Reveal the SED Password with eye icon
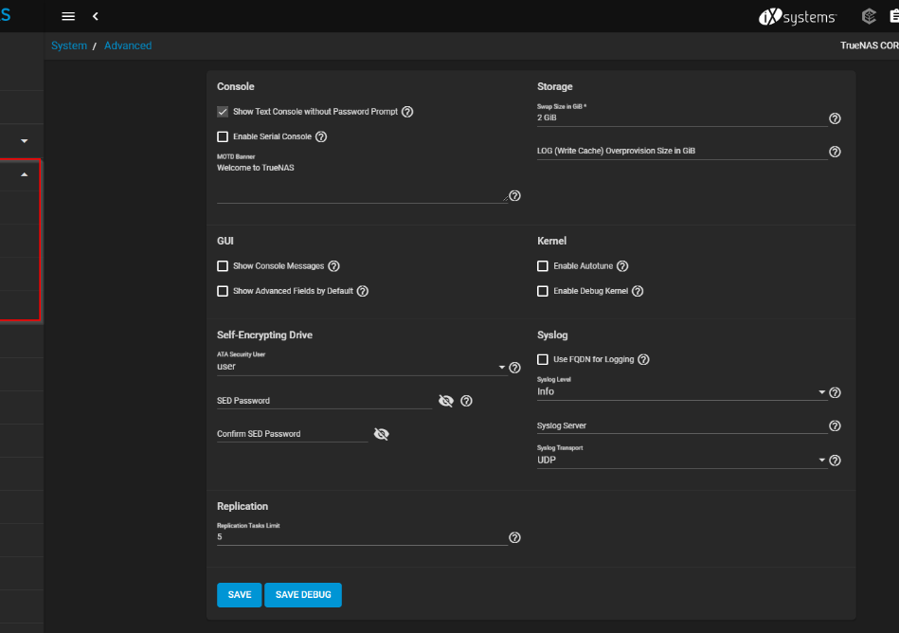 click(x=446, y=401)
